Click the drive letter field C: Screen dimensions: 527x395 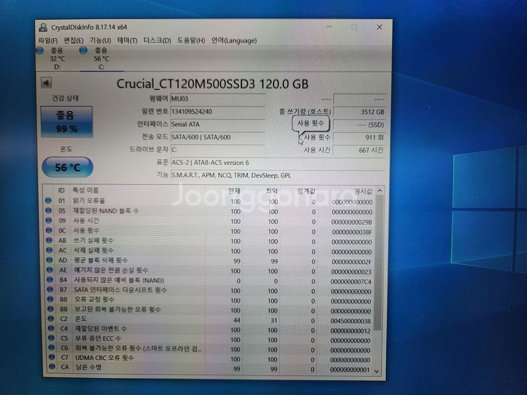pos(218,150)
